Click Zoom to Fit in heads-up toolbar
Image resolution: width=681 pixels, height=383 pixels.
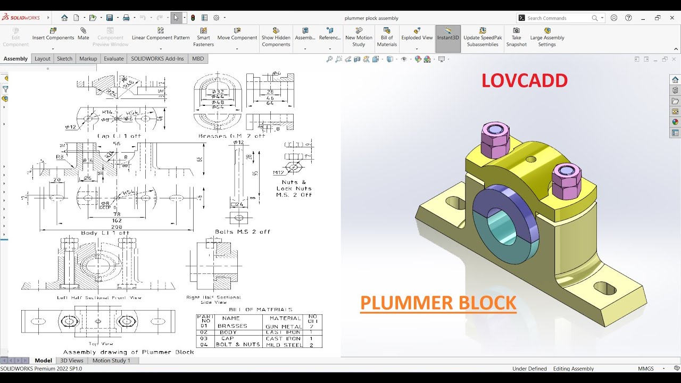click(329, 59)
